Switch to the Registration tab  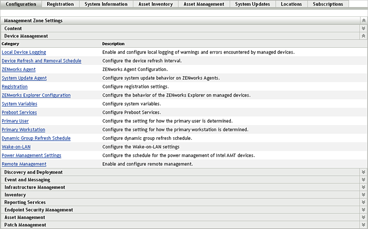(x=60, y=4)
